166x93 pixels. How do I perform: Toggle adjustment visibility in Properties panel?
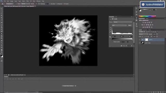pyautogui.click(x=129, y=46)
